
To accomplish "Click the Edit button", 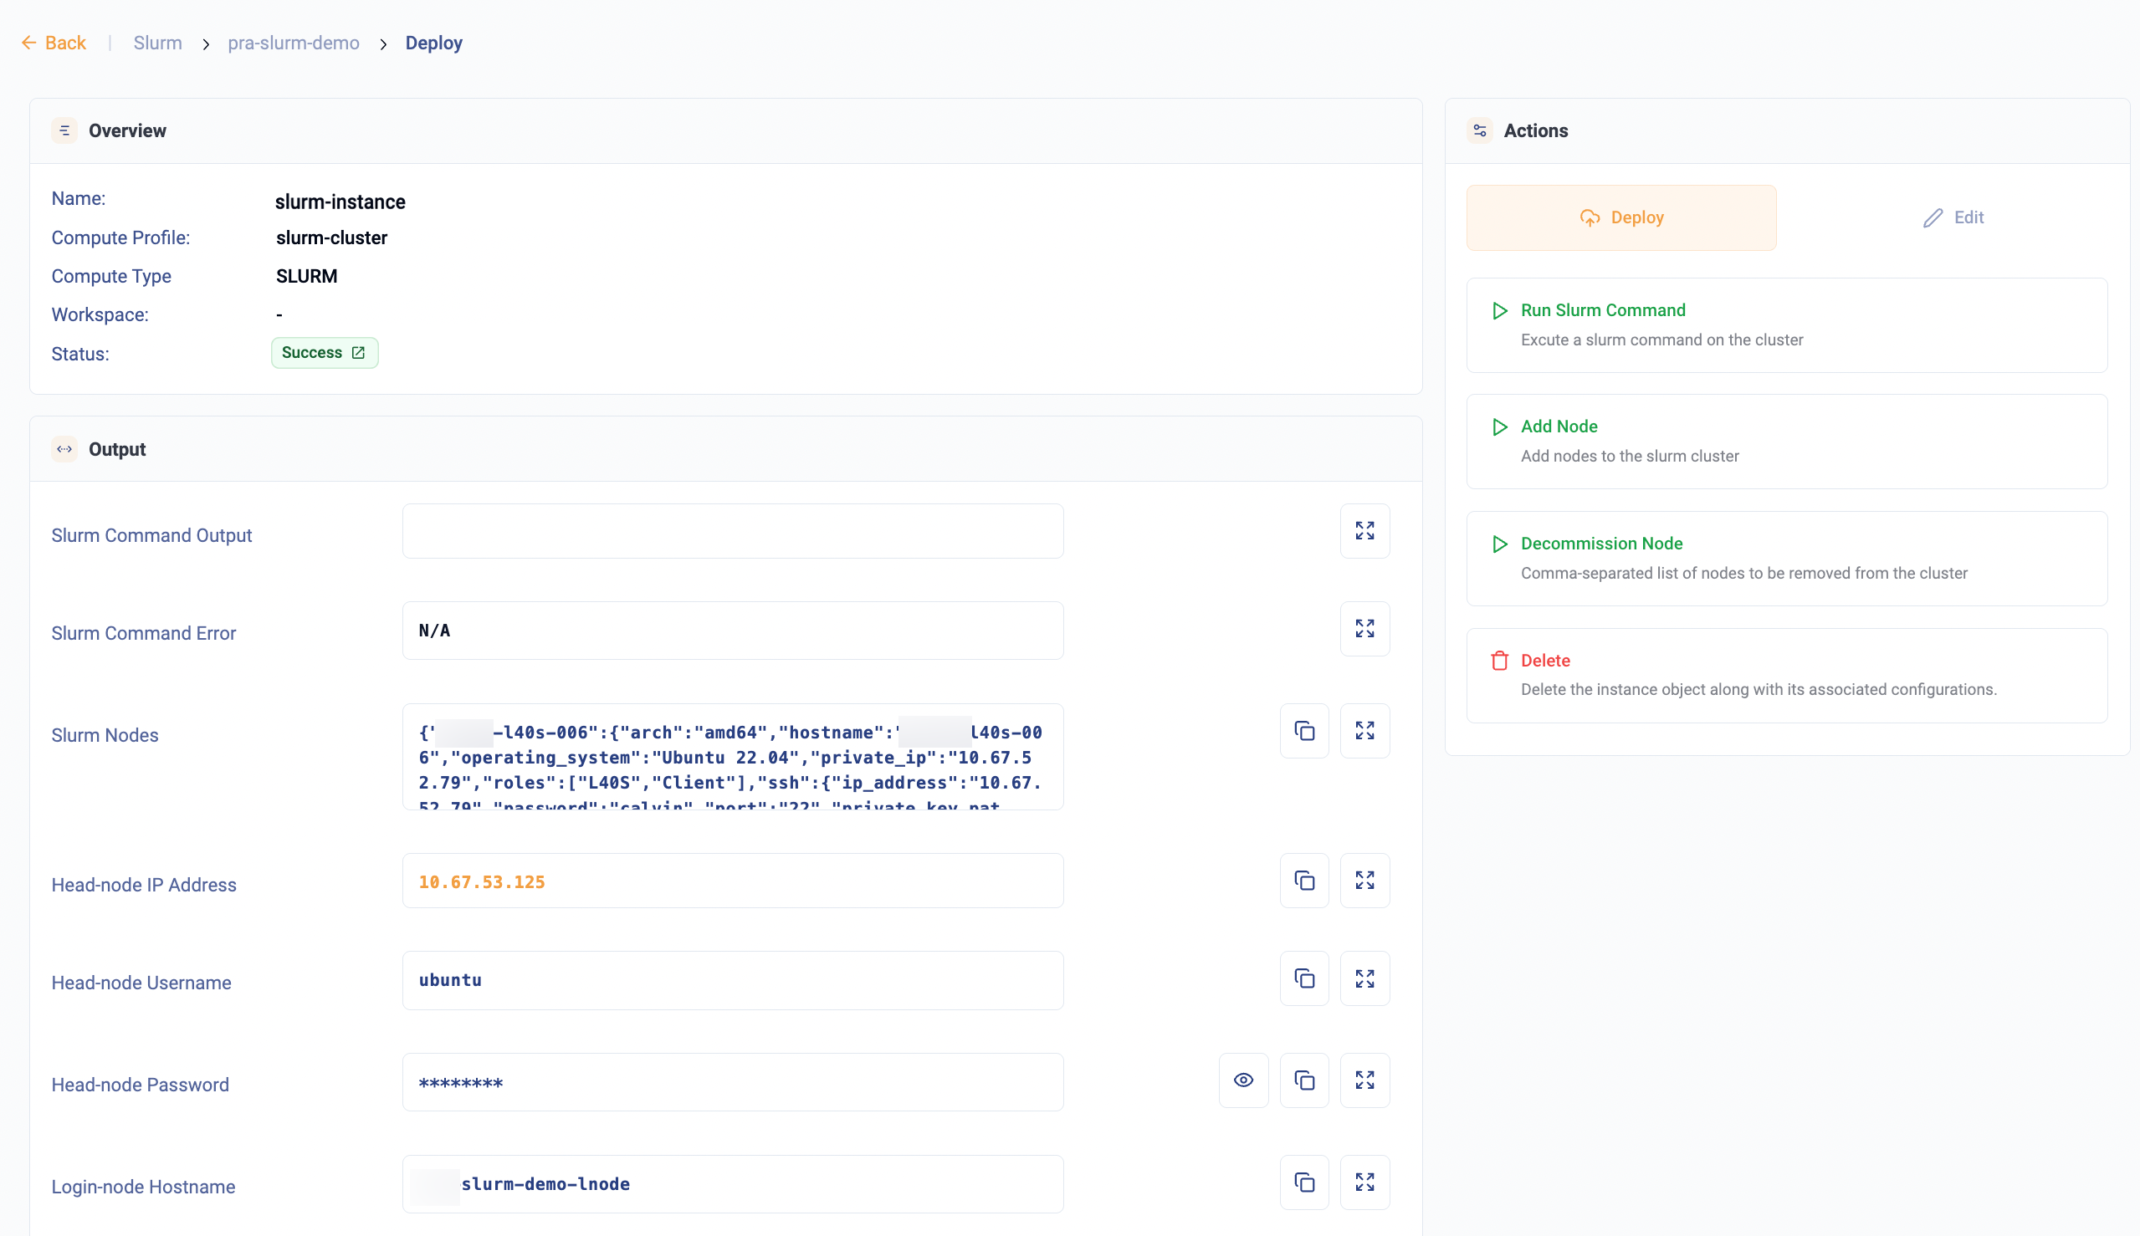I will coord(1953,217).
